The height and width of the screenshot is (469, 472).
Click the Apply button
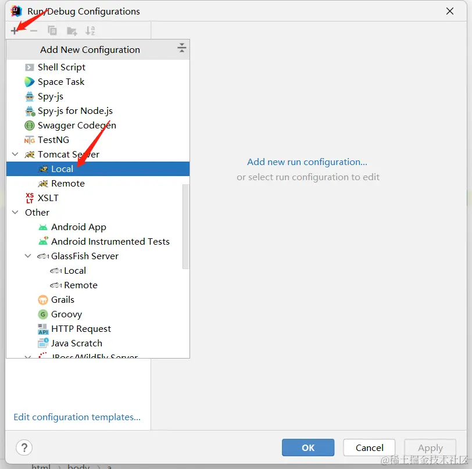point(430,447)
